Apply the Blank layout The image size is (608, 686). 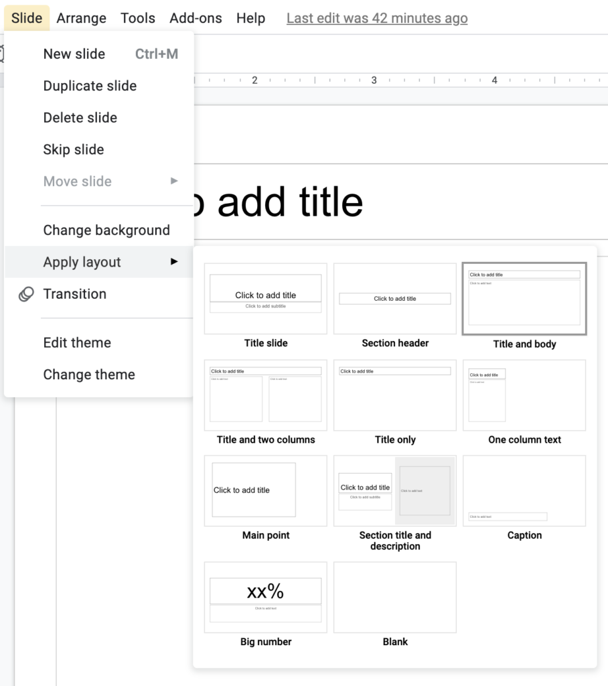tap(394, 597)
